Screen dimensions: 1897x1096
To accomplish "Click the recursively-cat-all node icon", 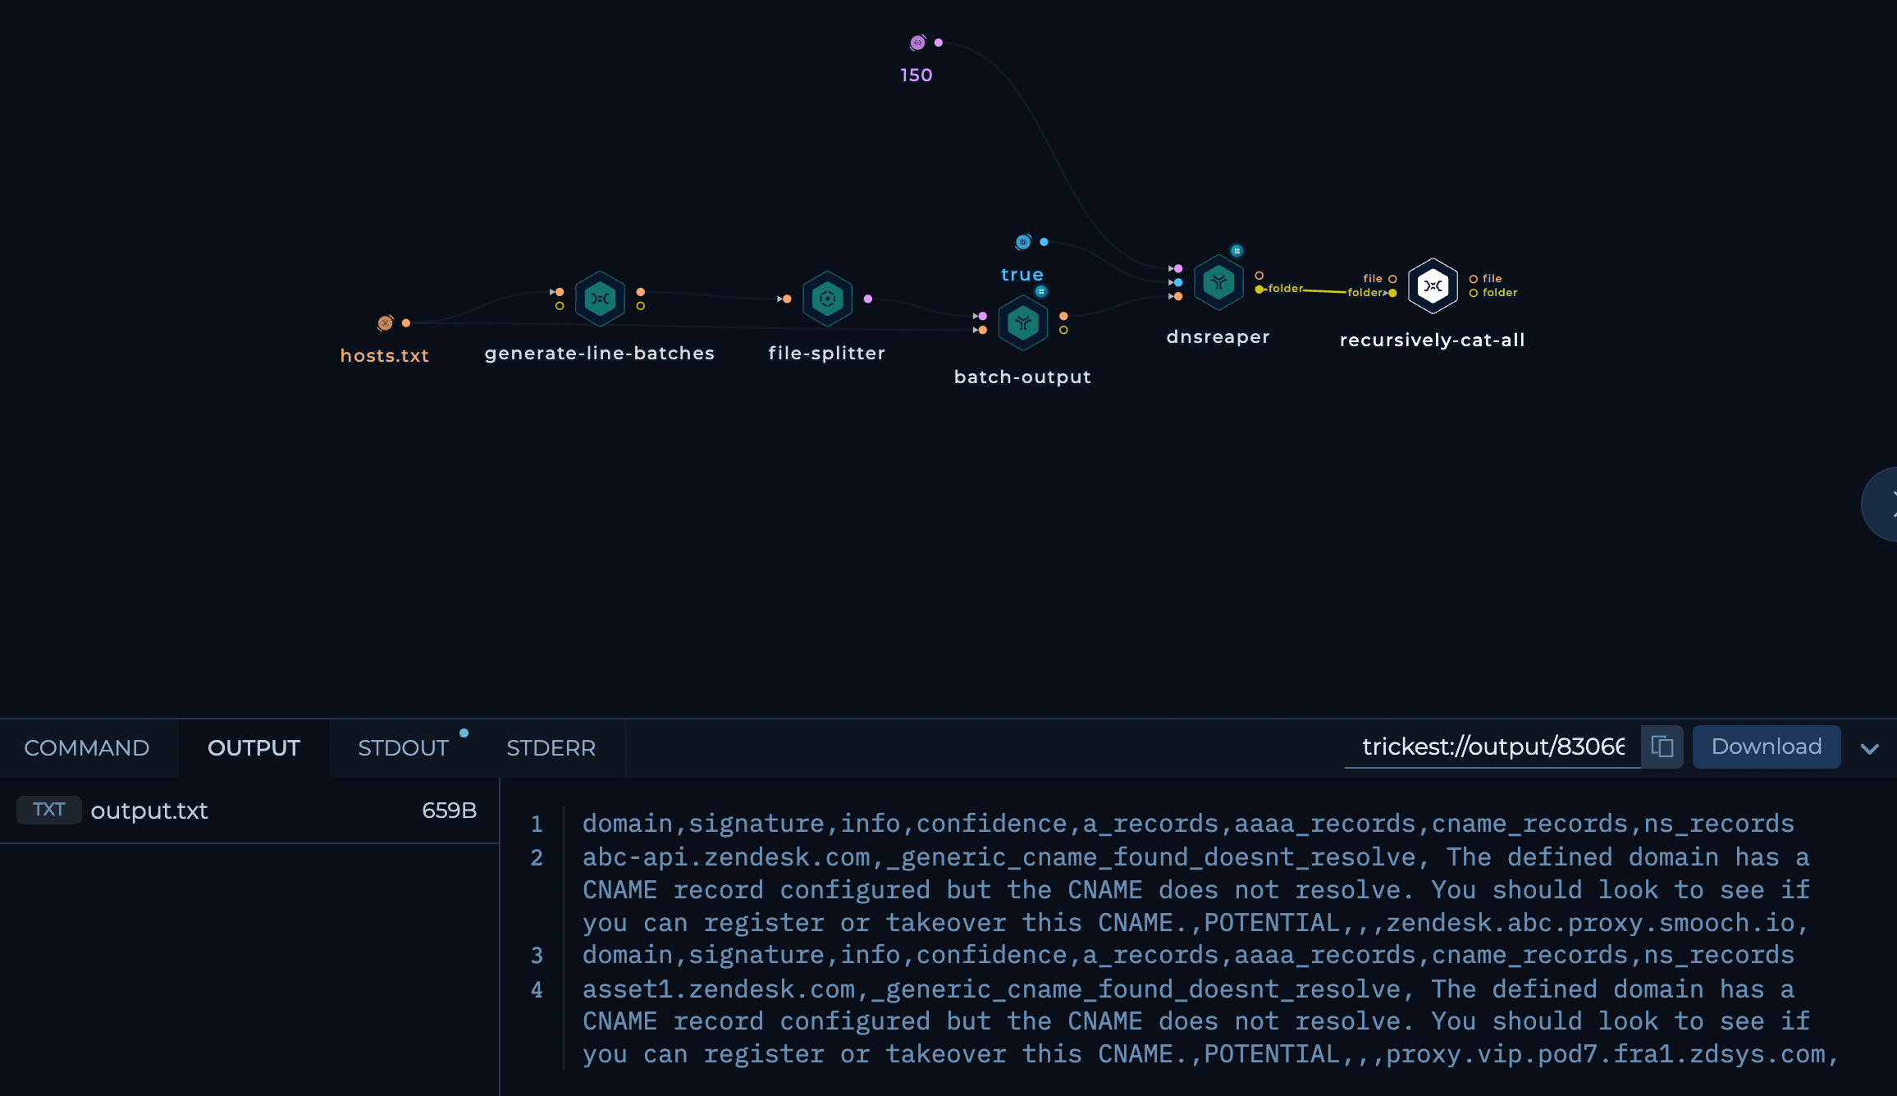I will (x=1431, y=285).
